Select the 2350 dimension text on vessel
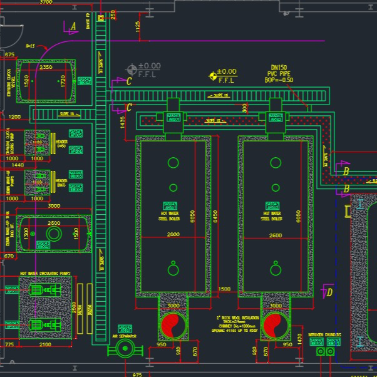This screenshot has width=377, height=377. [46, 67]
